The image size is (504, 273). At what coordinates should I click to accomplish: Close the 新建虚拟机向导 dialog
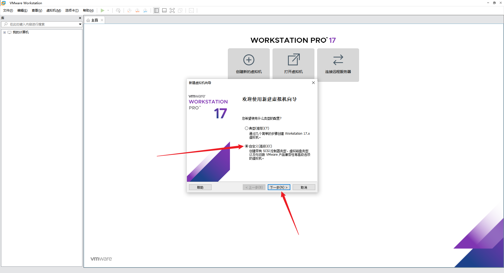(x=313, y=83)
